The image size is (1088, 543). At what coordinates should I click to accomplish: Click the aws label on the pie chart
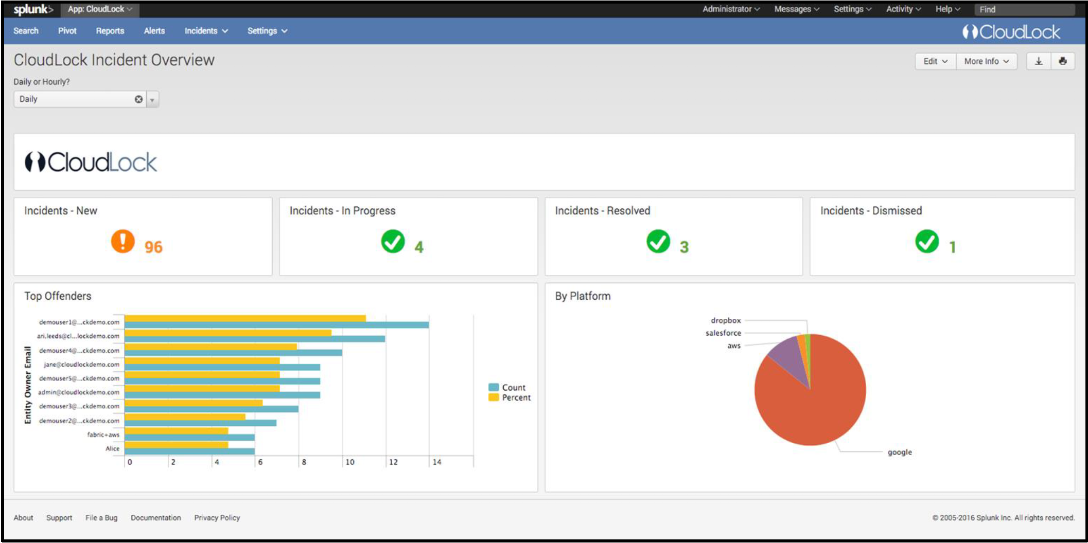pos(734,346)
